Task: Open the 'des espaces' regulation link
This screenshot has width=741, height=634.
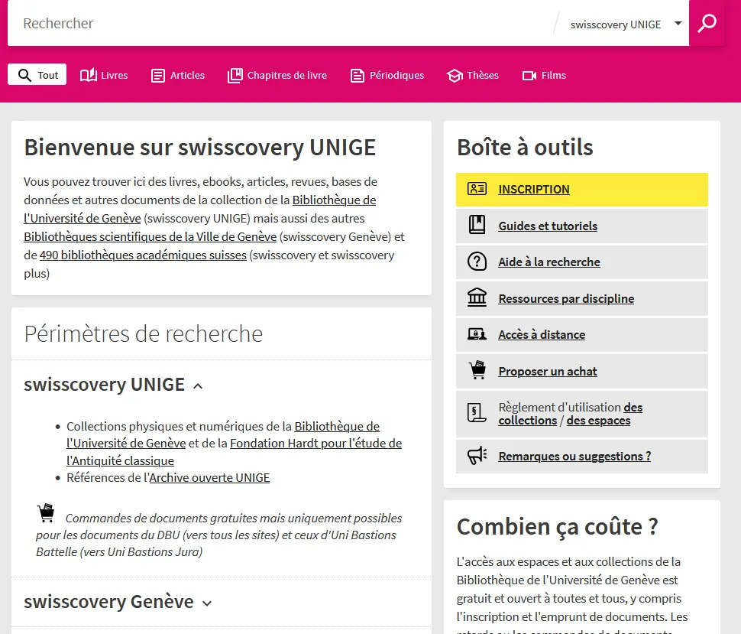Action: click(x=598, y=421)
